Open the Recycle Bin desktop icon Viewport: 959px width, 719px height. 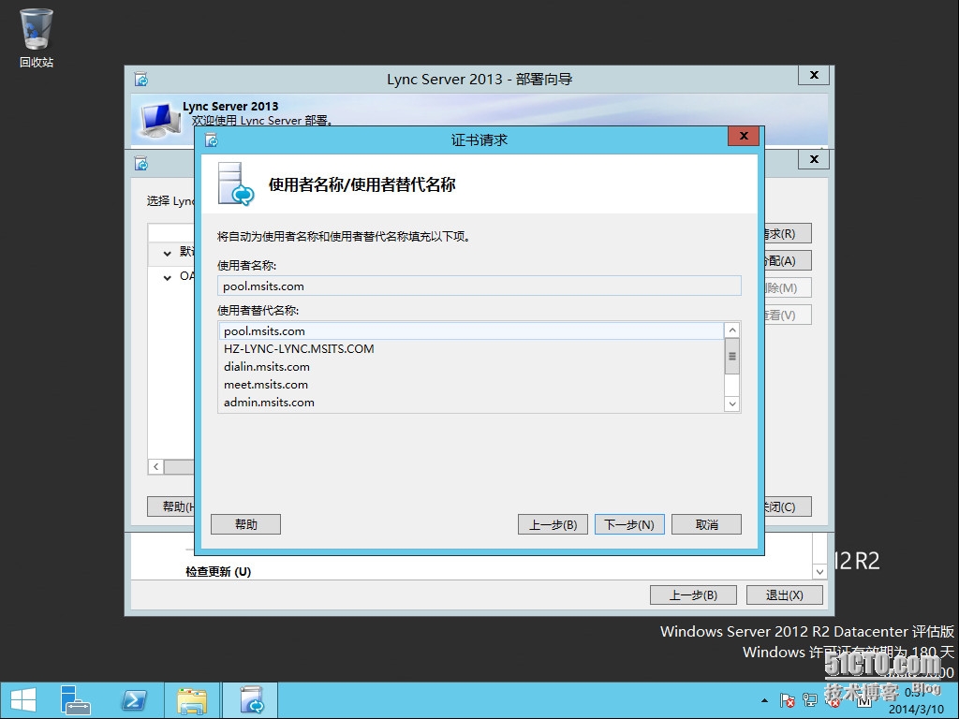37,37
